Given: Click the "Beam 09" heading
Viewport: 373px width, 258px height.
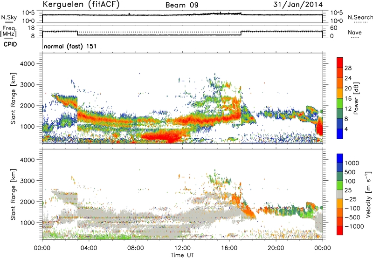Looking at the screenshot, I should coord(182,5).
